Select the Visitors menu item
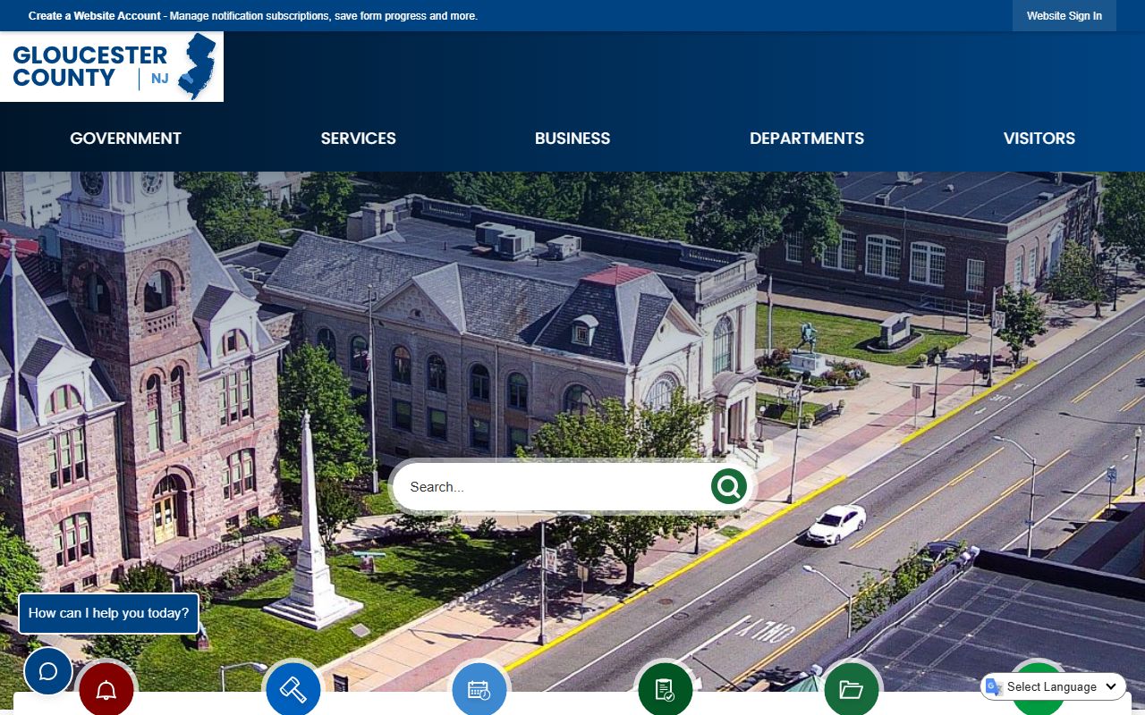This screenshot has width=1145, height=715. (1039, 139)
